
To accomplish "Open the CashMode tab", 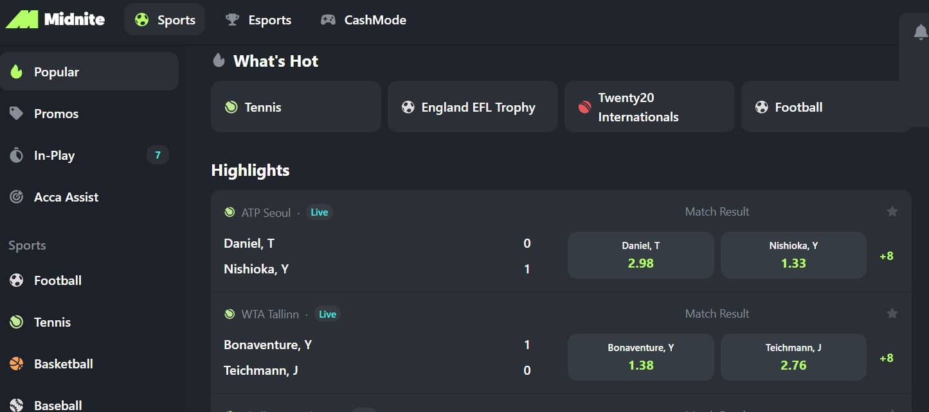I will click(363, 20).
